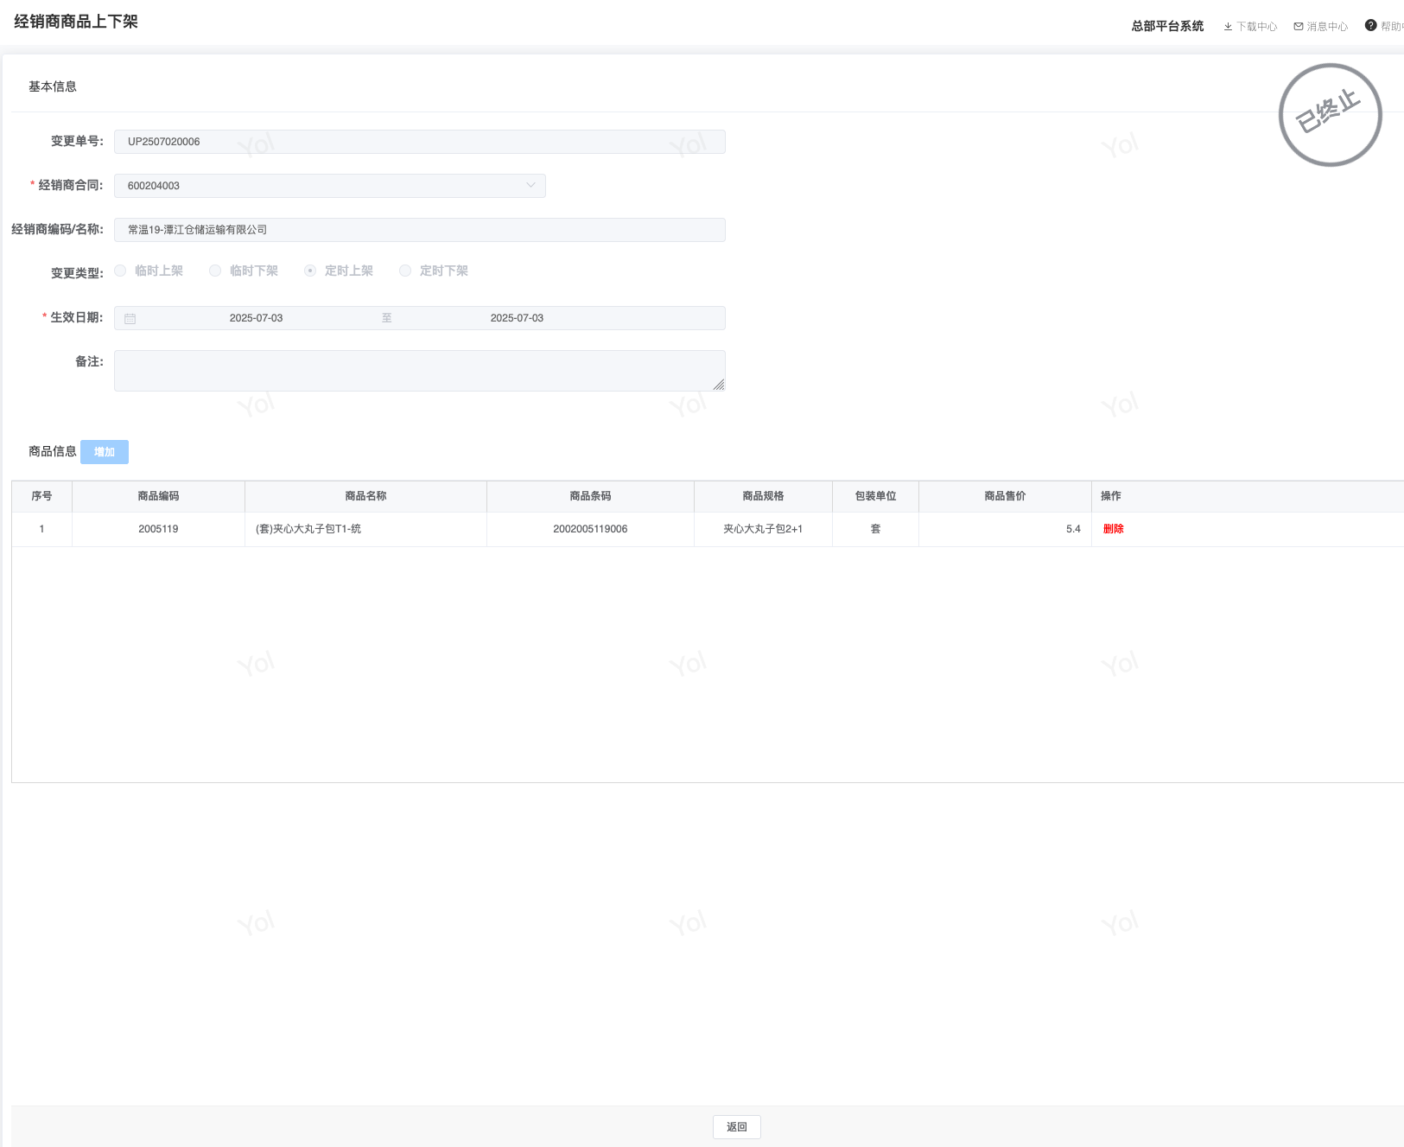This screenshot has width=1404, height=1147.
Task: Click the 商品售价 column header
Action: coord(1005,496)
